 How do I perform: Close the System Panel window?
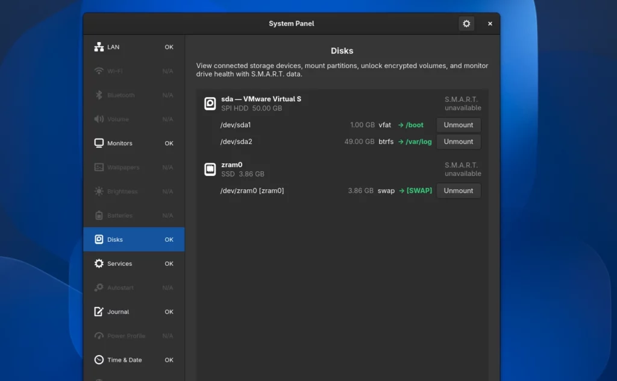click(490, 24)
